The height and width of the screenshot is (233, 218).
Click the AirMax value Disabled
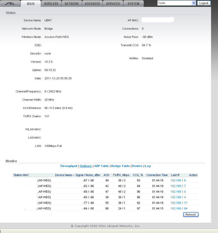pyautogui.click(x=147, y=58)
